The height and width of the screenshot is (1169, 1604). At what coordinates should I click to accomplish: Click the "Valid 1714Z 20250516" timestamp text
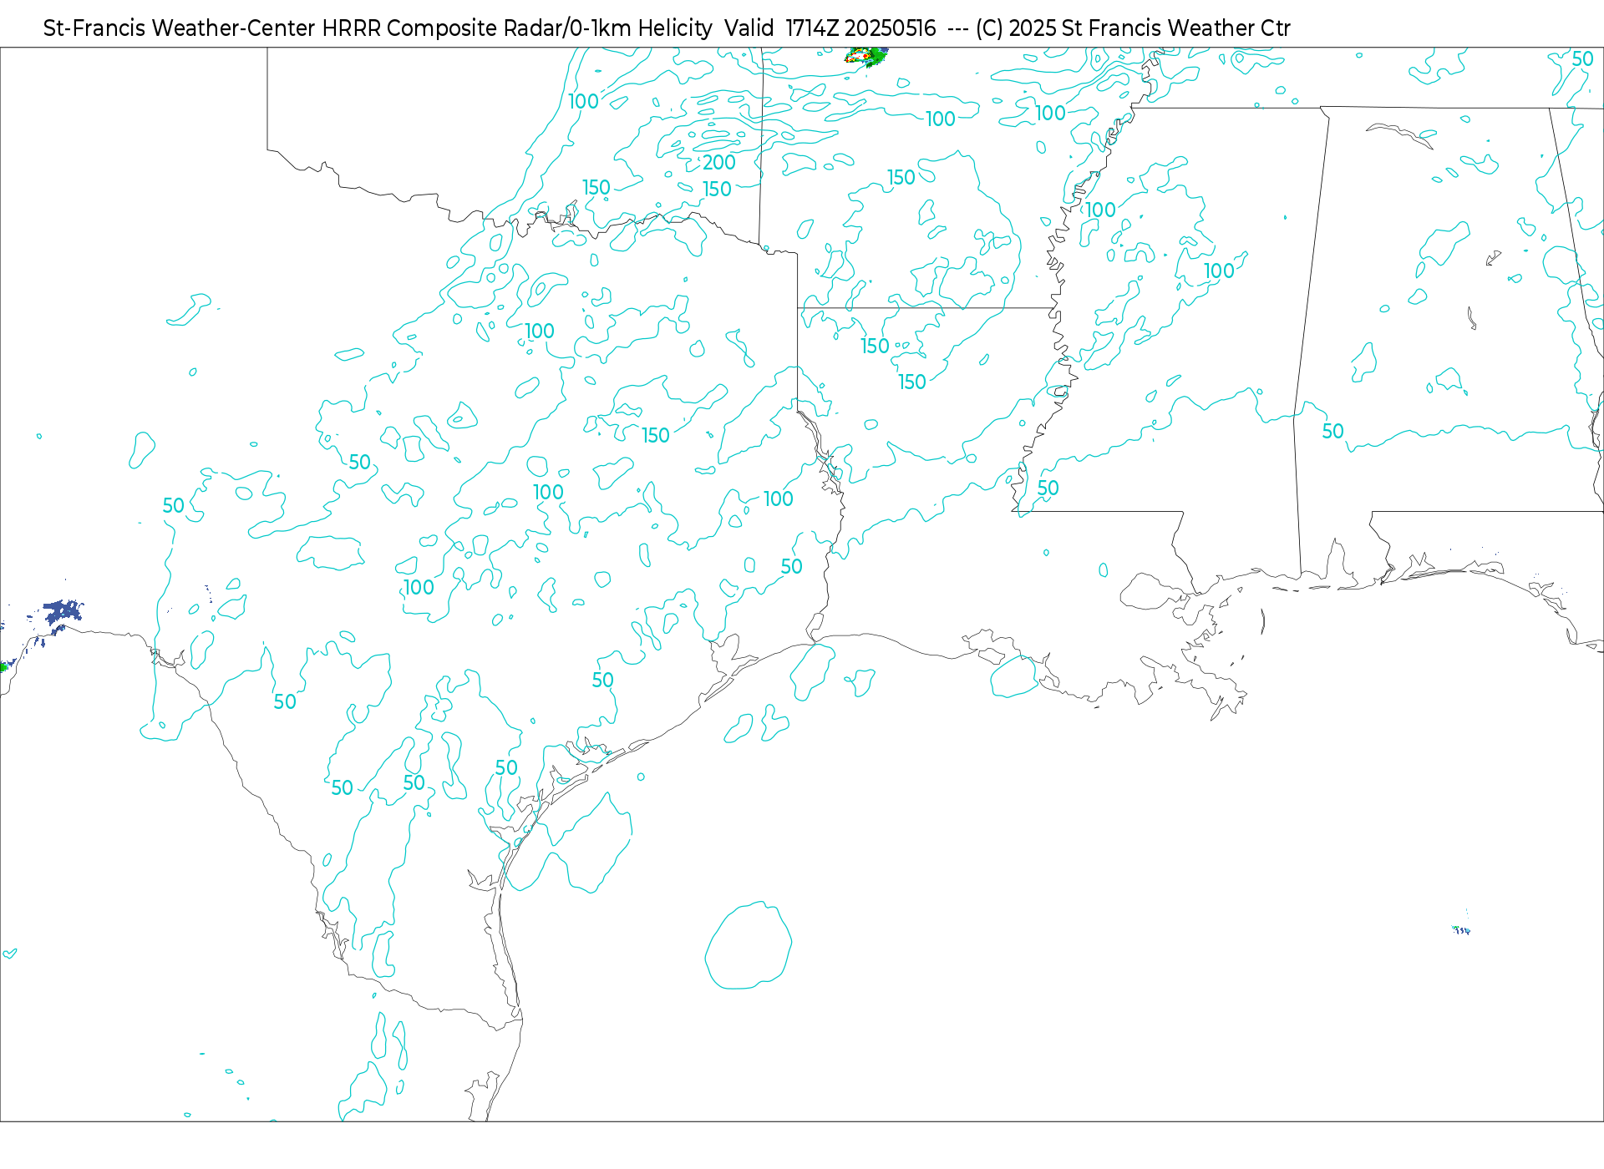pos(830,28)
